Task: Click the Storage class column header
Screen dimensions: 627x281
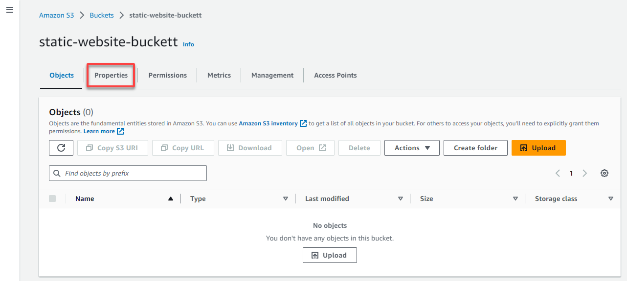Action: (x=556, y=199)
